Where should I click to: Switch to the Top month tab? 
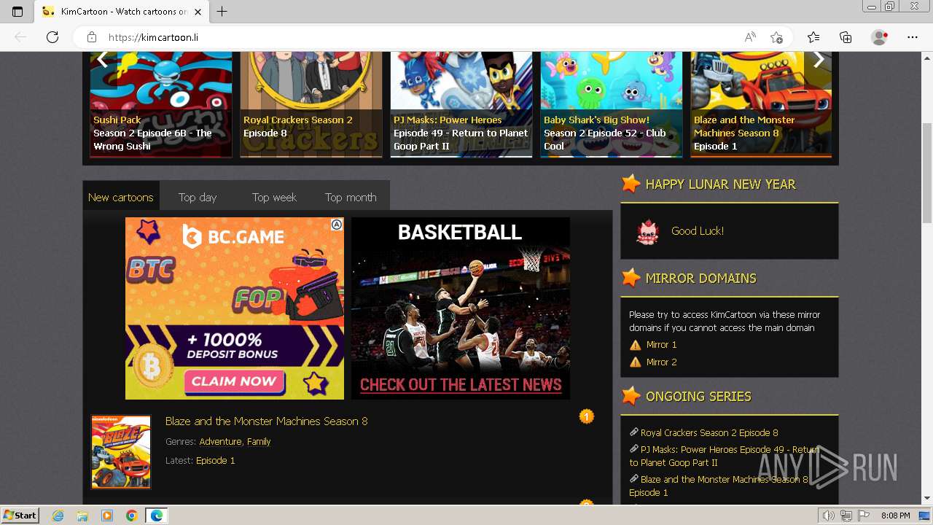click(351, 197)
